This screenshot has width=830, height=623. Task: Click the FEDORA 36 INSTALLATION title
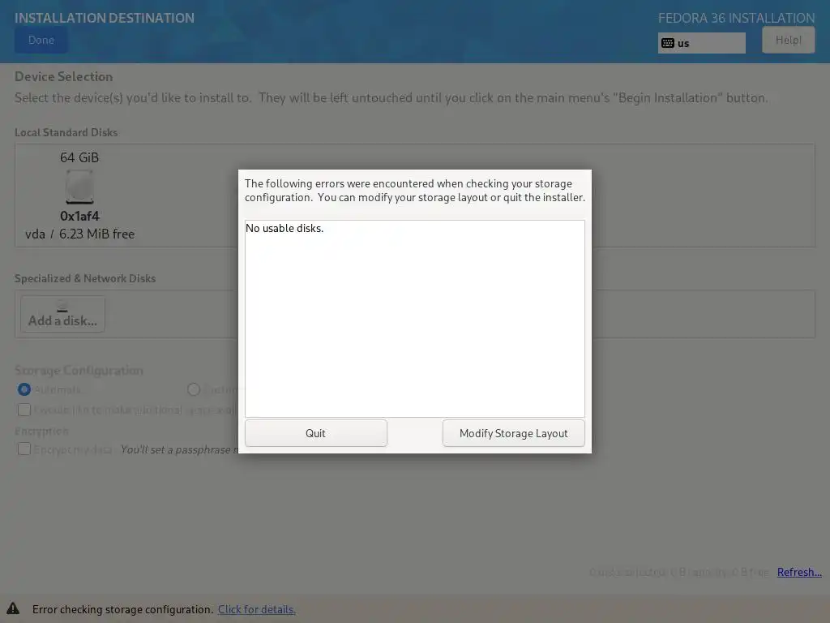(x=736, y=18)
